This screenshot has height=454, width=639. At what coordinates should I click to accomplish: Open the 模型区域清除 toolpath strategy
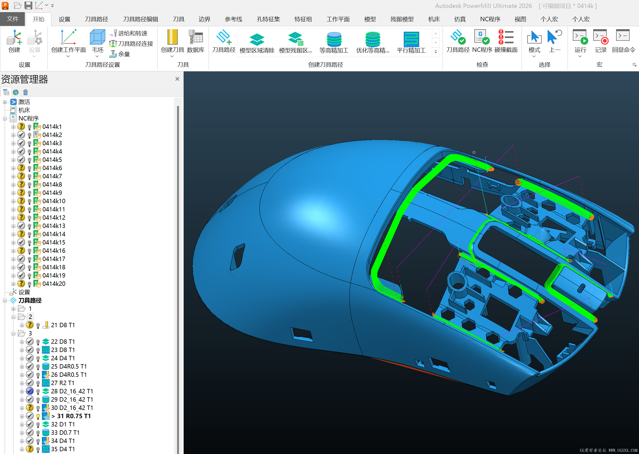pos(257,42)
